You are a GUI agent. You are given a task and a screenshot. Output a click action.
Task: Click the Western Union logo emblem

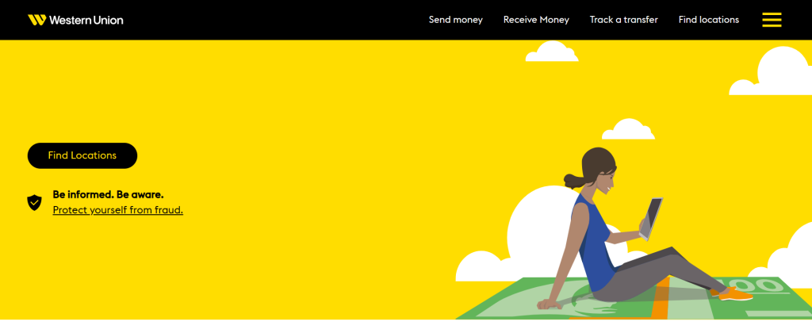click(36, 20)
